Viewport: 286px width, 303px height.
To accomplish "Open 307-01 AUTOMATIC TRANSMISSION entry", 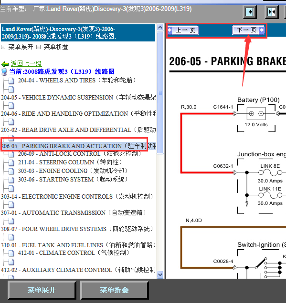I will pyautogui.click(x=74, y=213).
